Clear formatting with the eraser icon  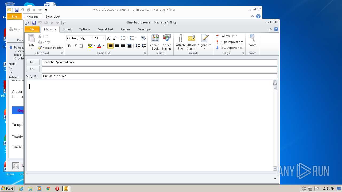pos(143,38)
